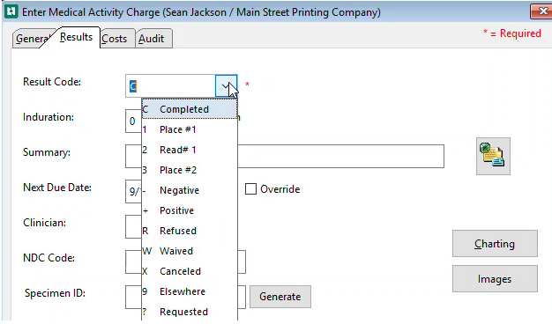Screen dimensions: 552x324
Task: Click the Charting button
Action: point(495,244)
